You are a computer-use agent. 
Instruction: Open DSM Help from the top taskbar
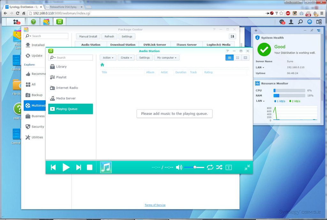(33, 22)
